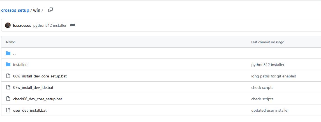
Task: Click the user_dev_install.bat file icon
Action: pos(8,110)
